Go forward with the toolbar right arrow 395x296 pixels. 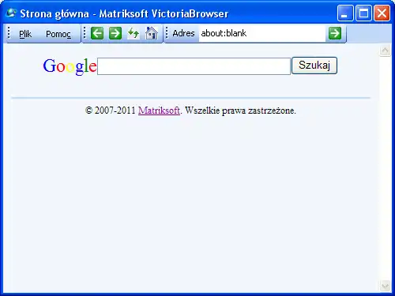coord(115,33)
